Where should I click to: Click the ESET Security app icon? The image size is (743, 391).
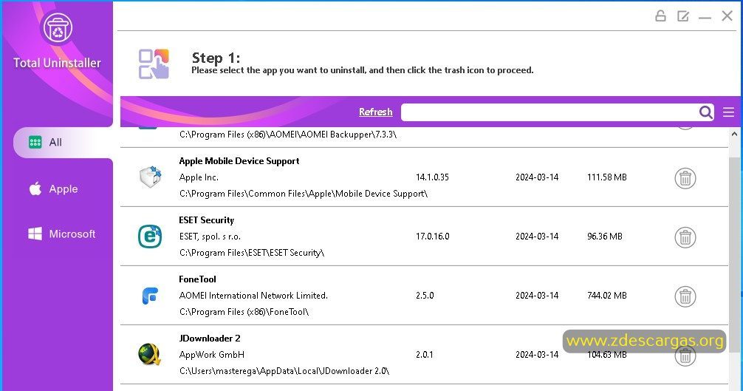150,236
